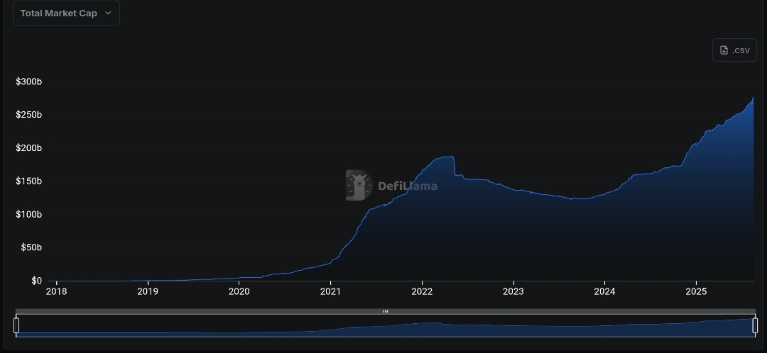
Task: Click the file download icon in .csv button
Action: pyautogui.click(x=724, y=50)
